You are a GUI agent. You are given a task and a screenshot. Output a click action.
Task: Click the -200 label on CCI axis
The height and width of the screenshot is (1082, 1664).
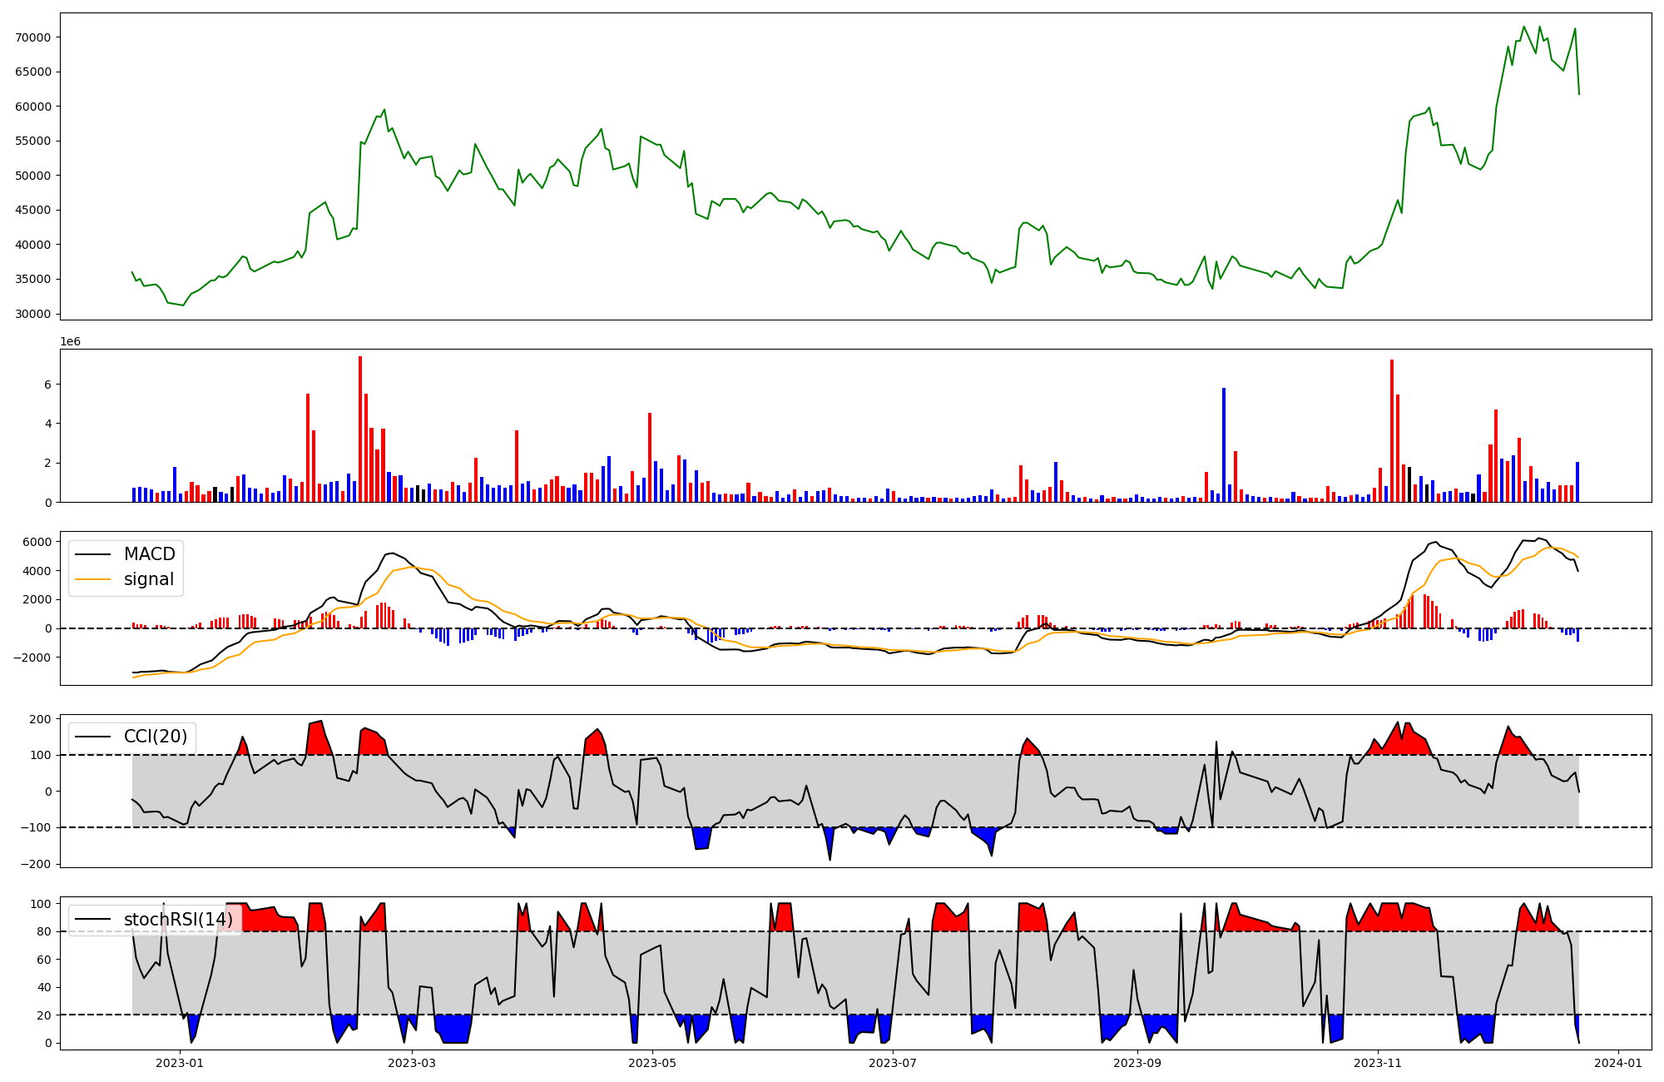(34, 864)
